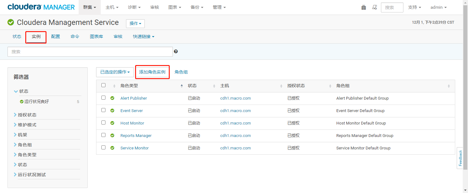Sort by the 主机 column arrow
This screenshot has width=468, height=193.
click(281, 86)
